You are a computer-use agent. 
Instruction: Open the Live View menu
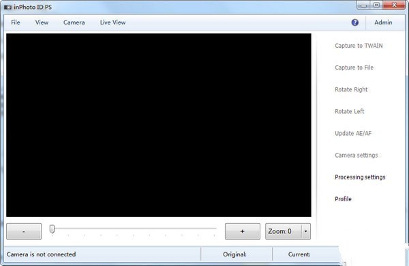[112, 23]
